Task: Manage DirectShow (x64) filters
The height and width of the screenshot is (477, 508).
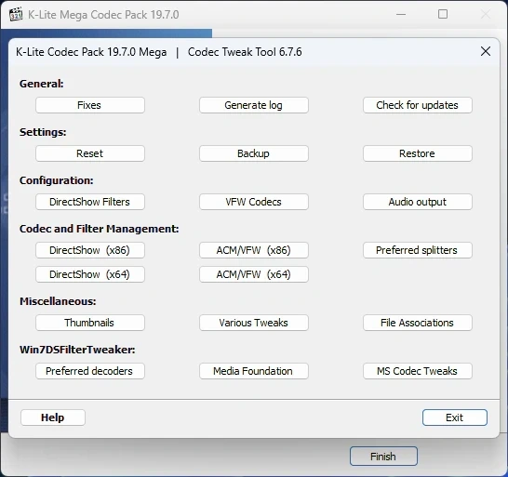Action: (90, 274)
